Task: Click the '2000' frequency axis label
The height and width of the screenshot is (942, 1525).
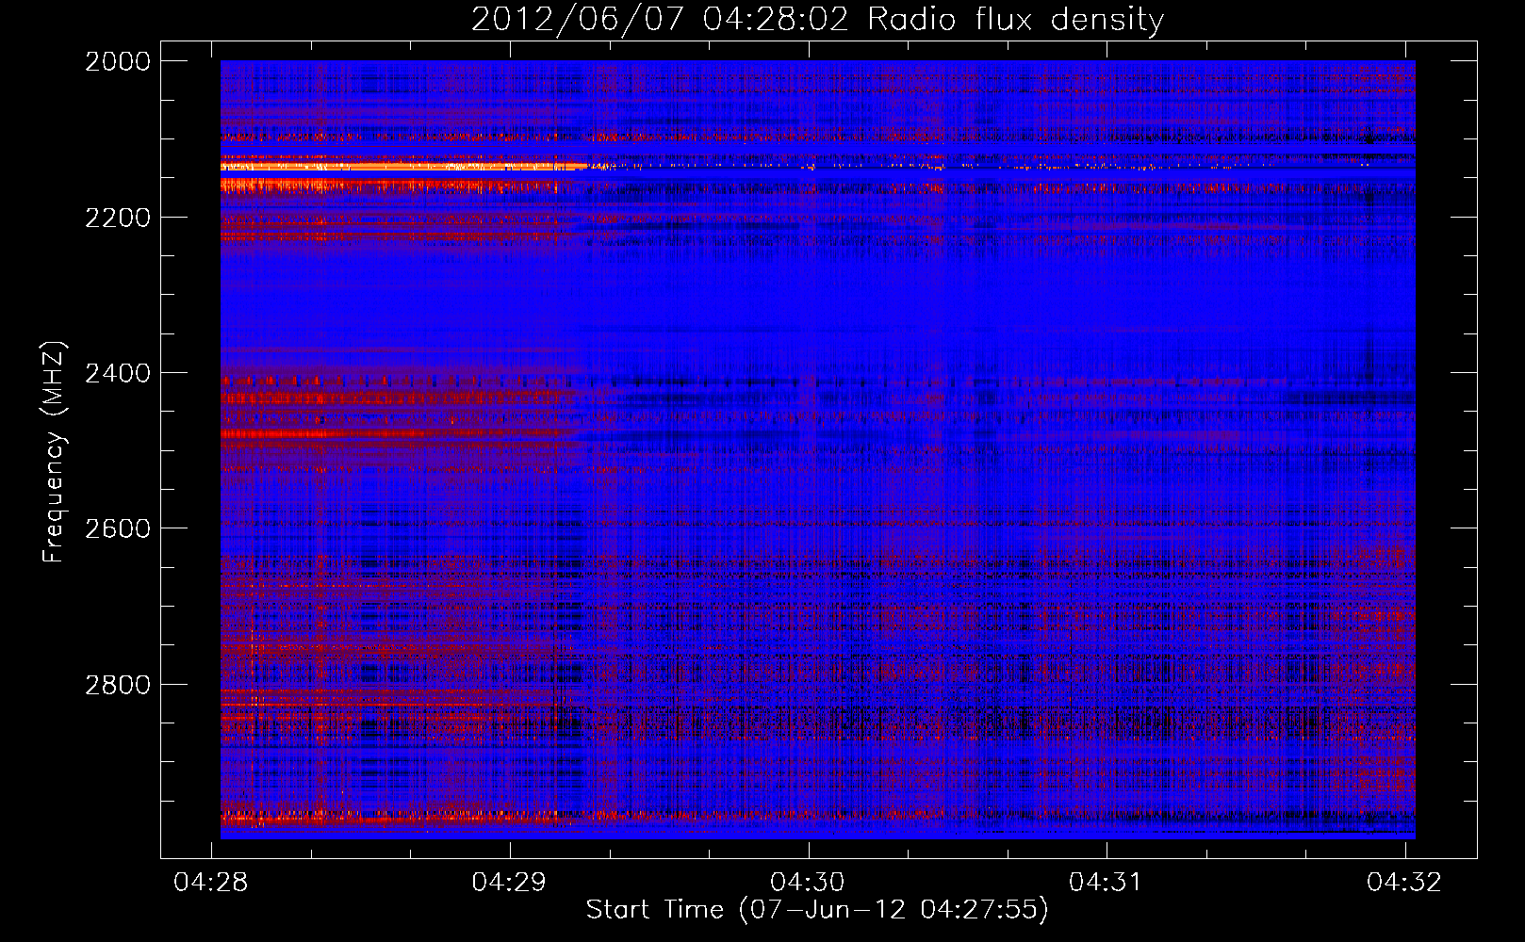Action: [118, 61]
